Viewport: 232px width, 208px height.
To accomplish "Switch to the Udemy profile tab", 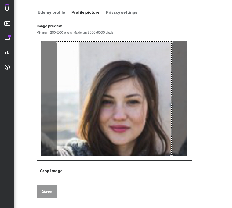I will click(x=51, y=12).
